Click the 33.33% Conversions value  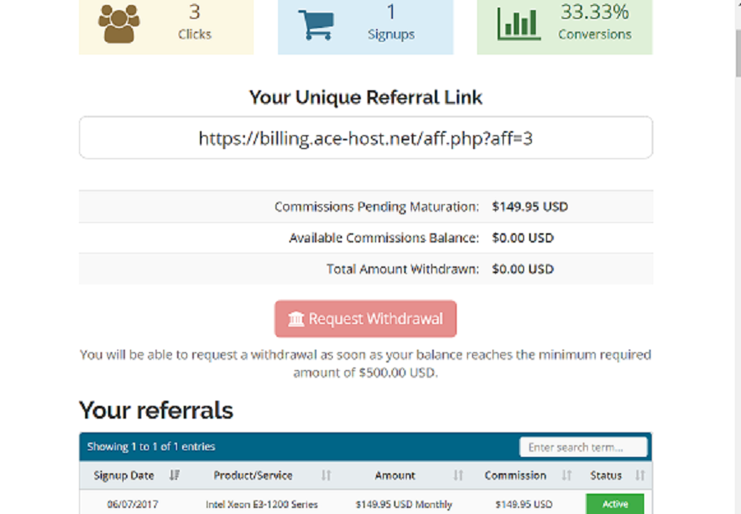595,12
